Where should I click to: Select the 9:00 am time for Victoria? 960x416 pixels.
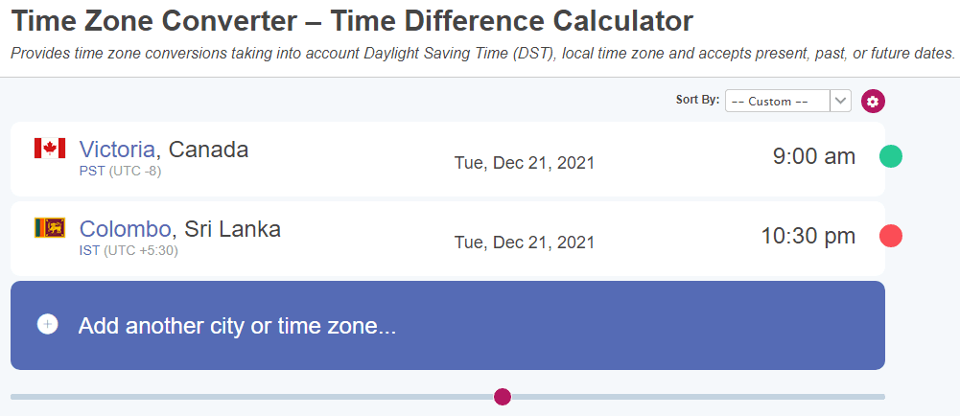(x=813, y=156)
